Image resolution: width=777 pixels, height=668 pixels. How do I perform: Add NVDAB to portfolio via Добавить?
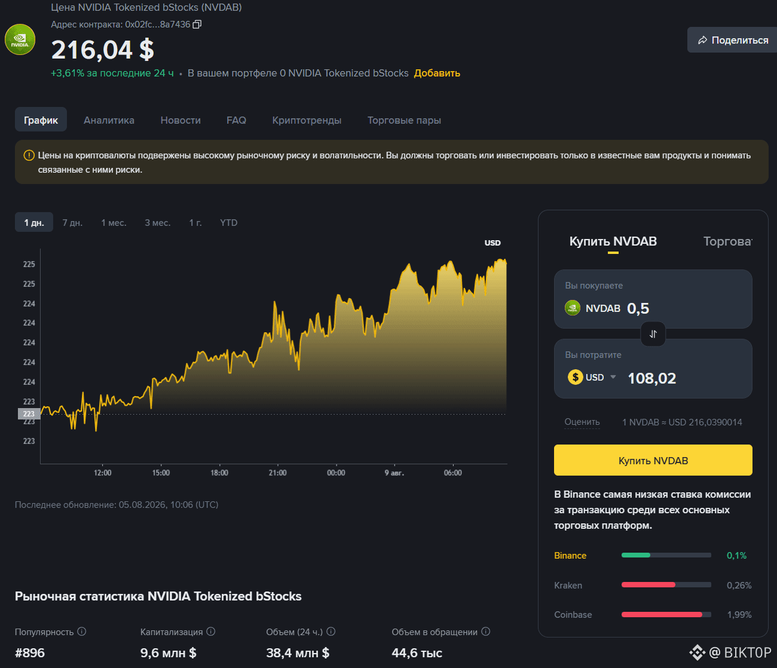click(x=437, y=73)
